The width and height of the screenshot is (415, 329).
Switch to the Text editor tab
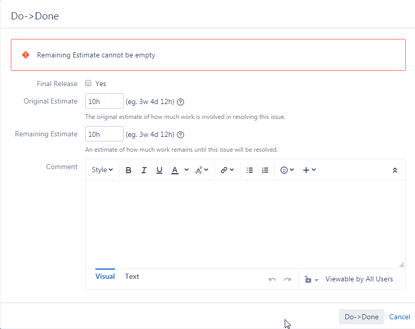[132, 276]
